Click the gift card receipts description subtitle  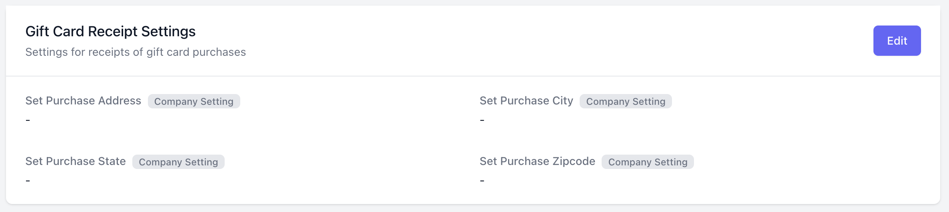(x=136, y=52)
